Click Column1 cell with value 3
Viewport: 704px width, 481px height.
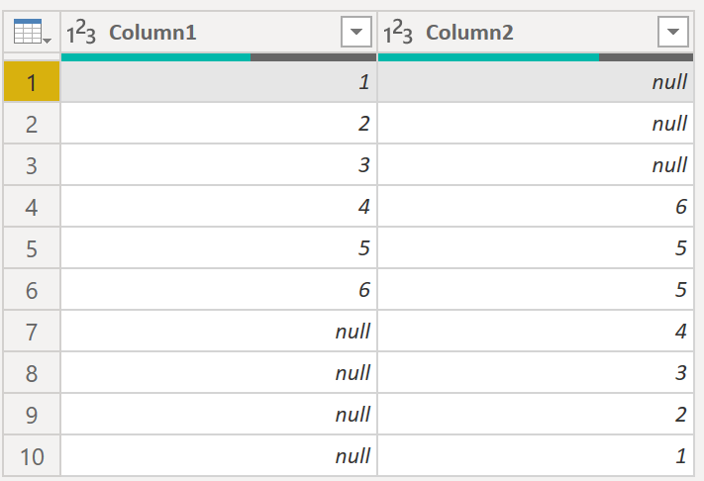[219, 165]
